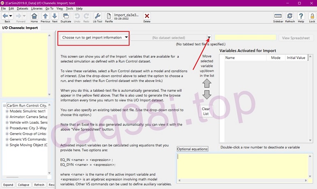Go to Previous dataset icon
Viewport: 317px width, 189px height.
point(45,16)
